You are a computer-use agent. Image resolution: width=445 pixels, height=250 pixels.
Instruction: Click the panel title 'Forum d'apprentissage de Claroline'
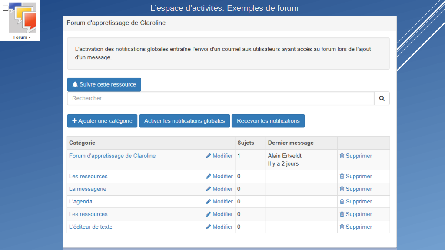coord(116,23)
